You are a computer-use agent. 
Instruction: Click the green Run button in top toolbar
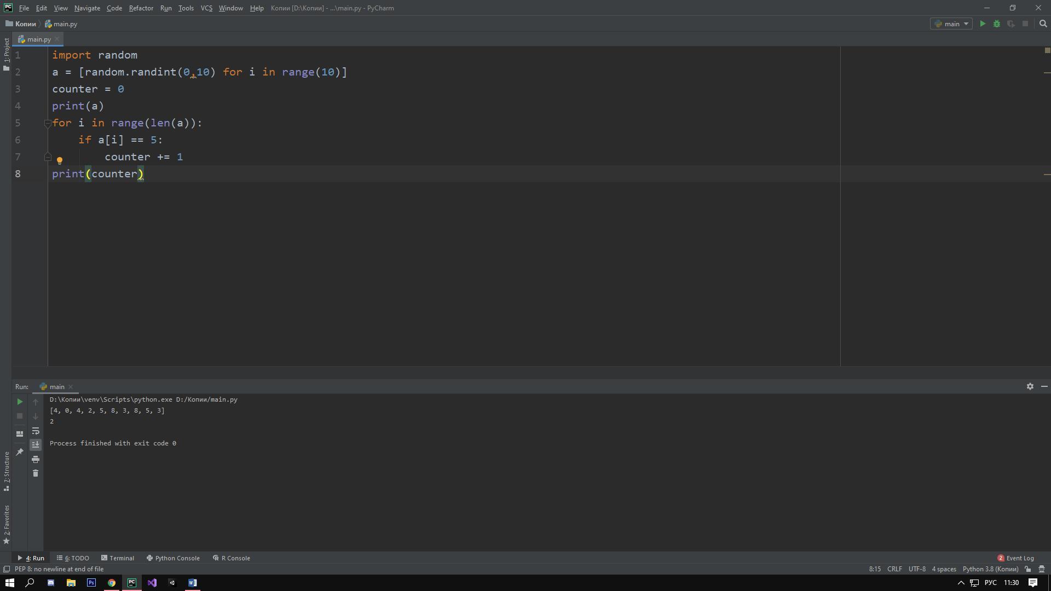point(983,24)
